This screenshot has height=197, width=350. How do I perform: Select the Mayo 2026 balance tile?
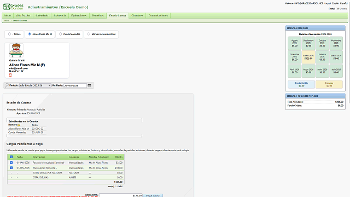[x=308, y=71]
